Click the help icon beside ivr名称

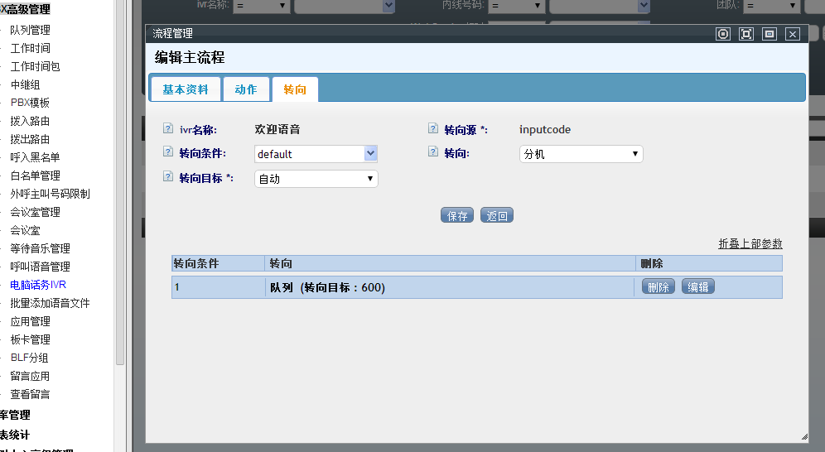tap(168, 129)
